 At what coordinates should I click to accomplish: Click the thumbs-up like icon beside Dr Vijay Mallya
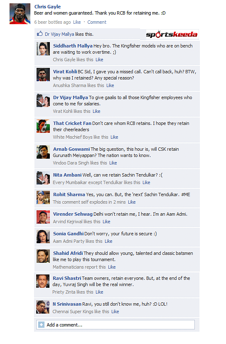coord(39,34)
